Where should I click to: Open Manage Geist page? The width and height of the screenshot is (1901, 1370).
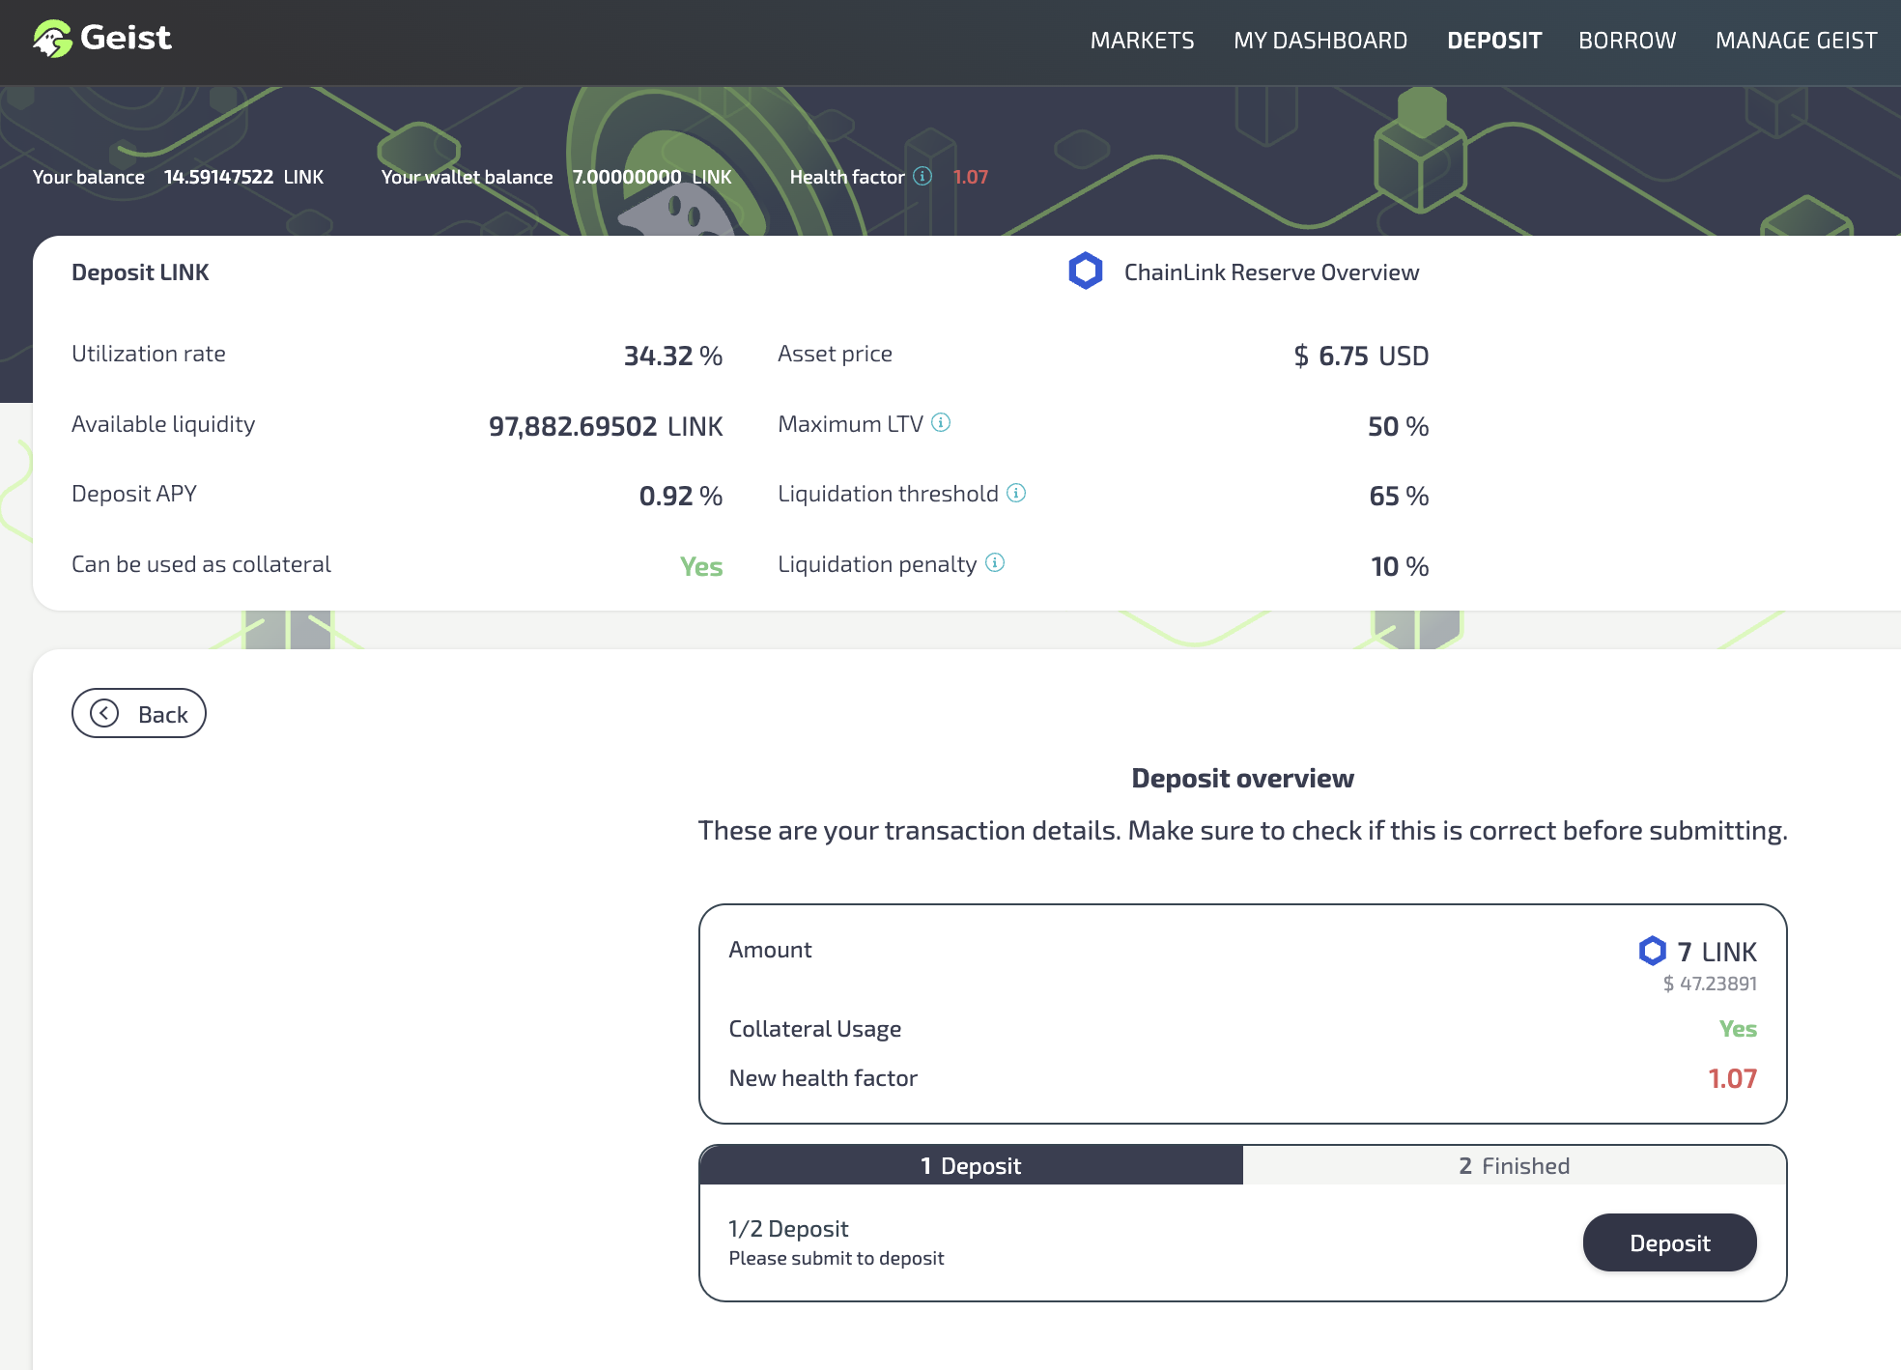(x=1796, y=41)
